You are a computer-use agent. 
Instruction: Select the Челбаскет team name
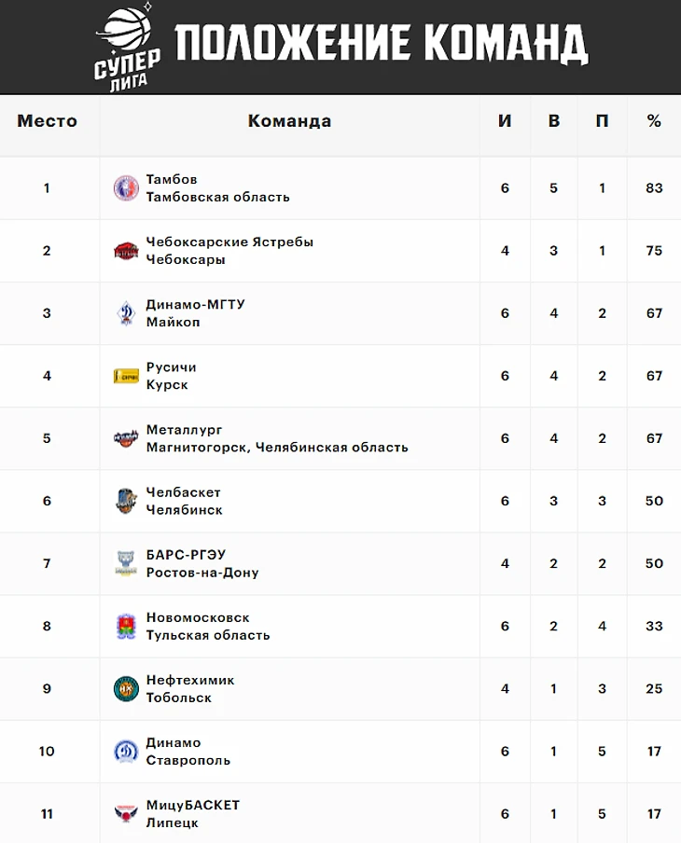pos(184,492)
